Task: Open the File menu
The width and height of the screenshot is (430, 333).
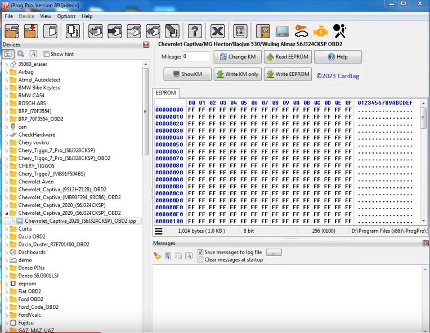Action: pos(9,16)
